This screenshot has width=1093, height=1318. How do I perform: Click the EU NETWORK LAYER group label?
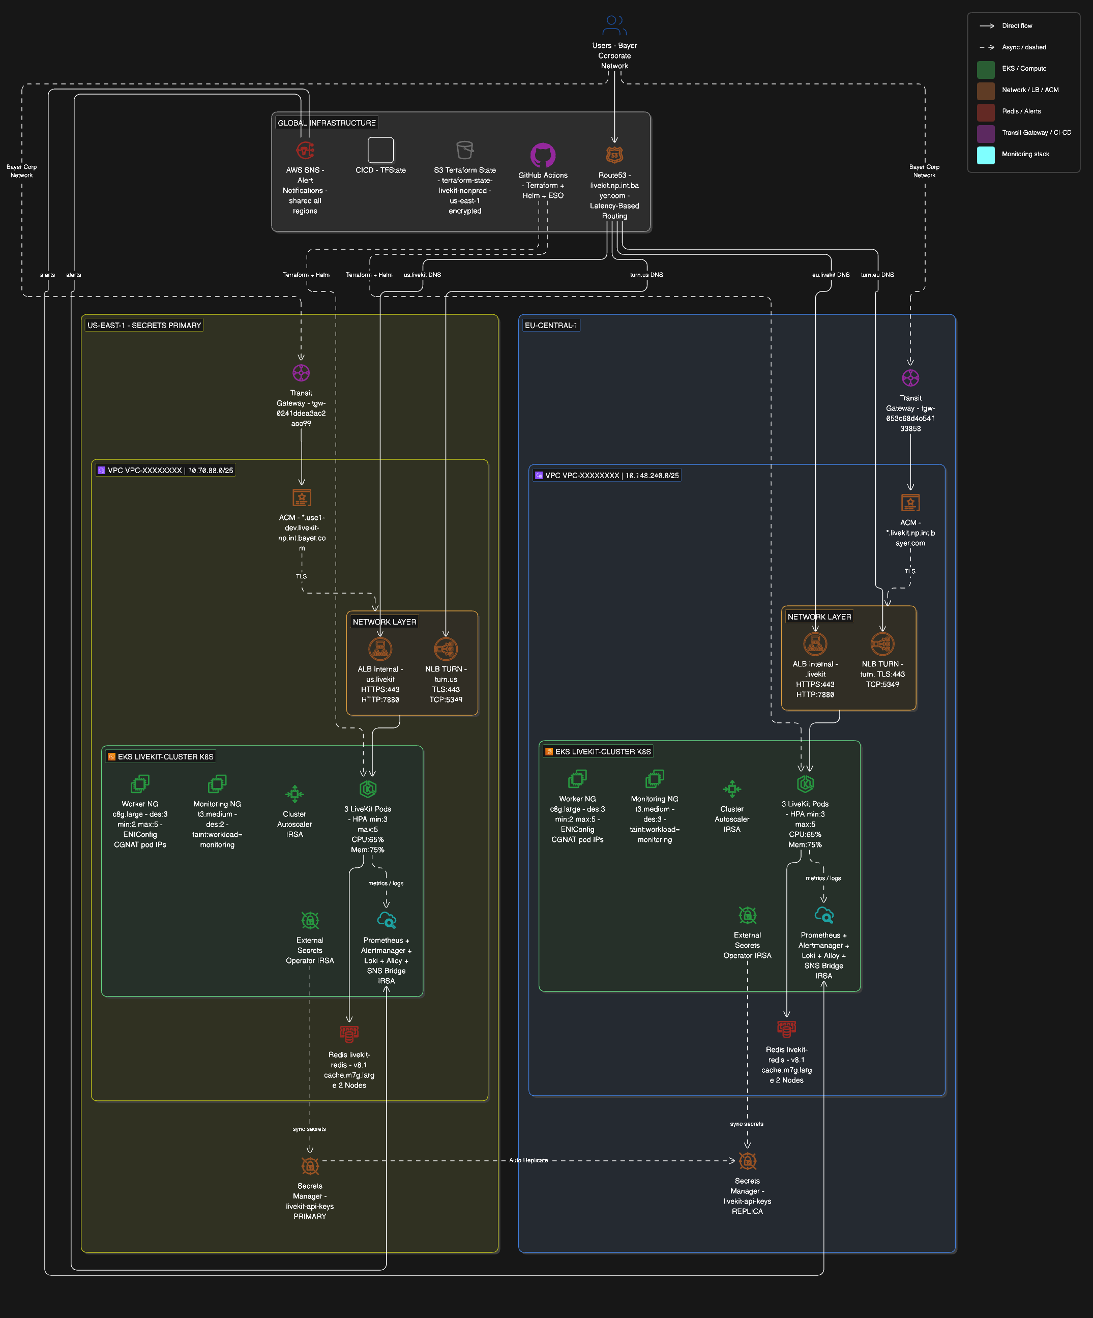coord(819,617)
